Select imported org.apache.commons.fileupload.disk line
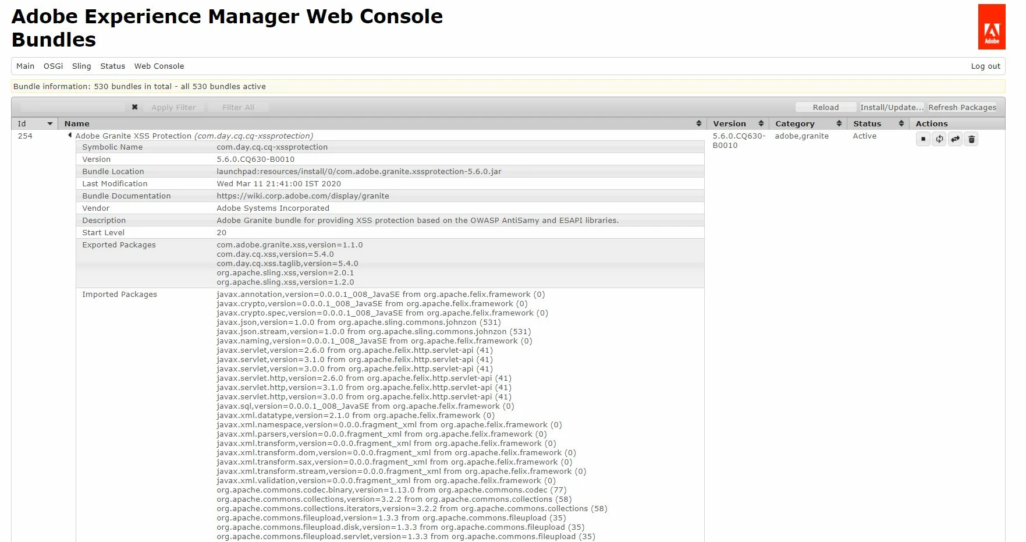Viewport: 1026px width, 542px height. [400, 527]
